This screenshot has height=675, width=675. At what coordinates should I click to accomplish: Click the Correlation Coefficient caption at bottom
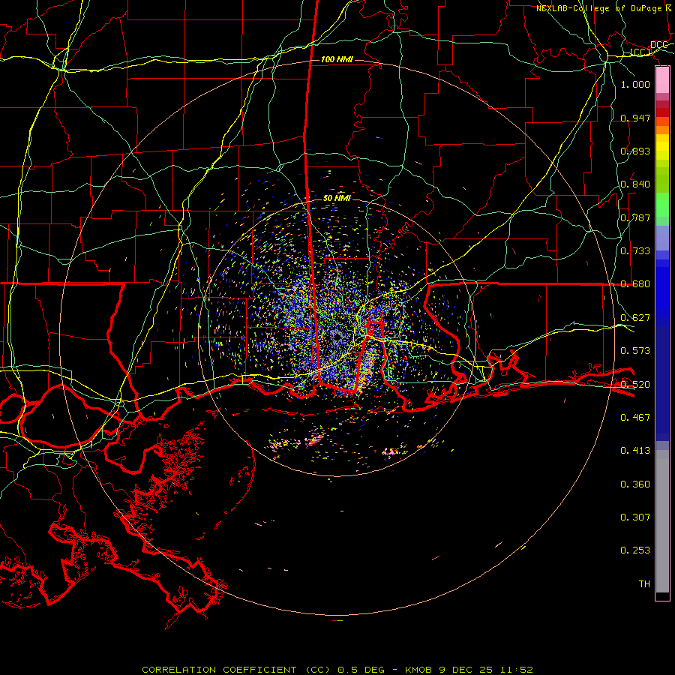pos(337,670)
